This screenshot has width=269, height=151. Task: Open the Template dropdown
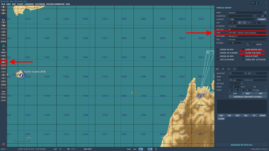coord(260,80)
